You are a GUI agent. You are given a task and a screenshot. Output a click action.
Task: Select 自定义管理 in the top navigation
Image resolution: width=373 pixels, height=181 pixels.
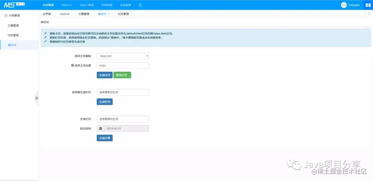point(87,5)
